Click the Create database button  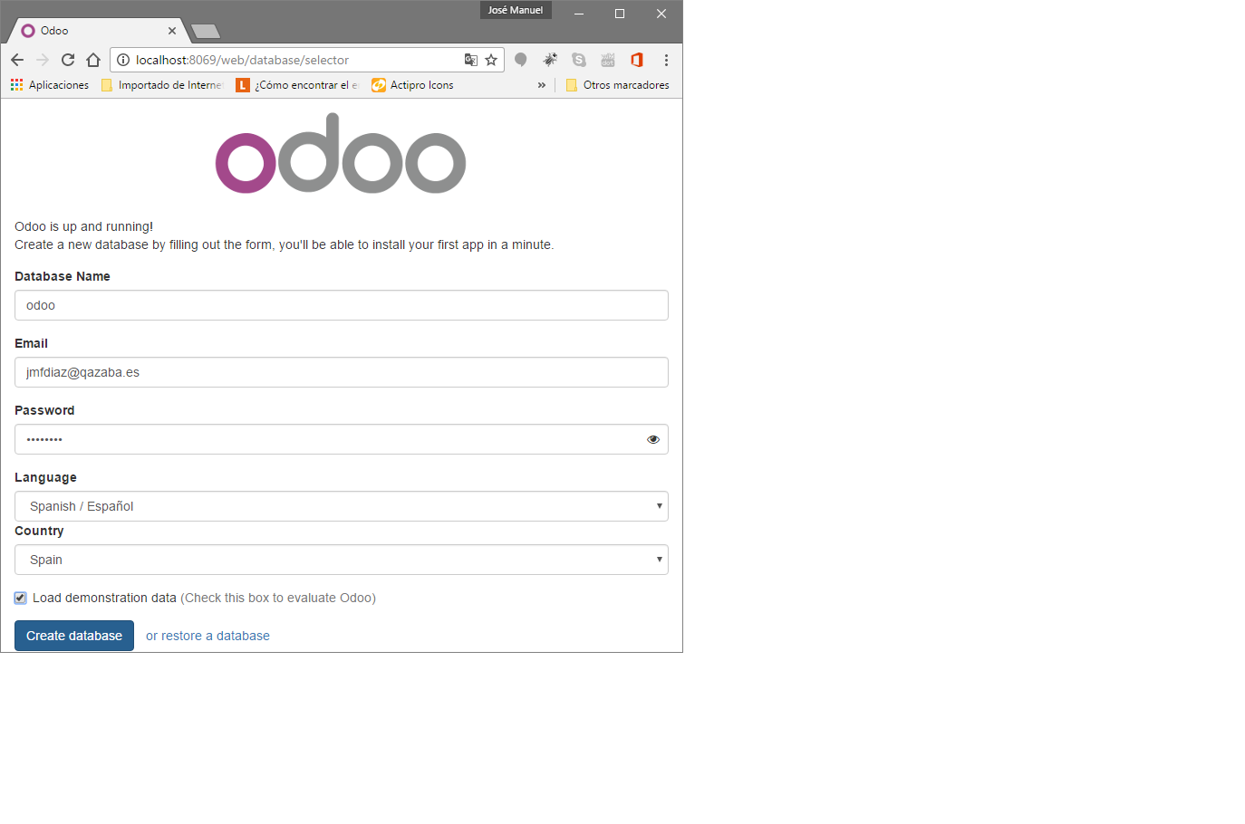tap(74, 636)
